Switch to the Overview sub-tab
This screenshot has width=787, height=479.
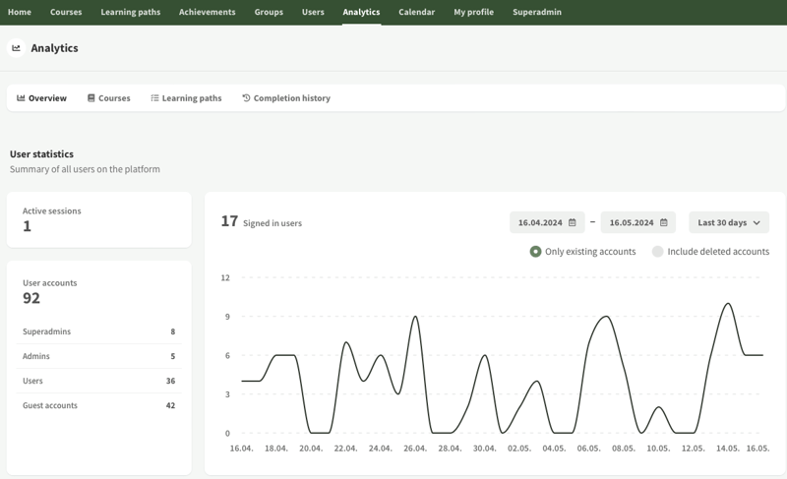[41, 97]
